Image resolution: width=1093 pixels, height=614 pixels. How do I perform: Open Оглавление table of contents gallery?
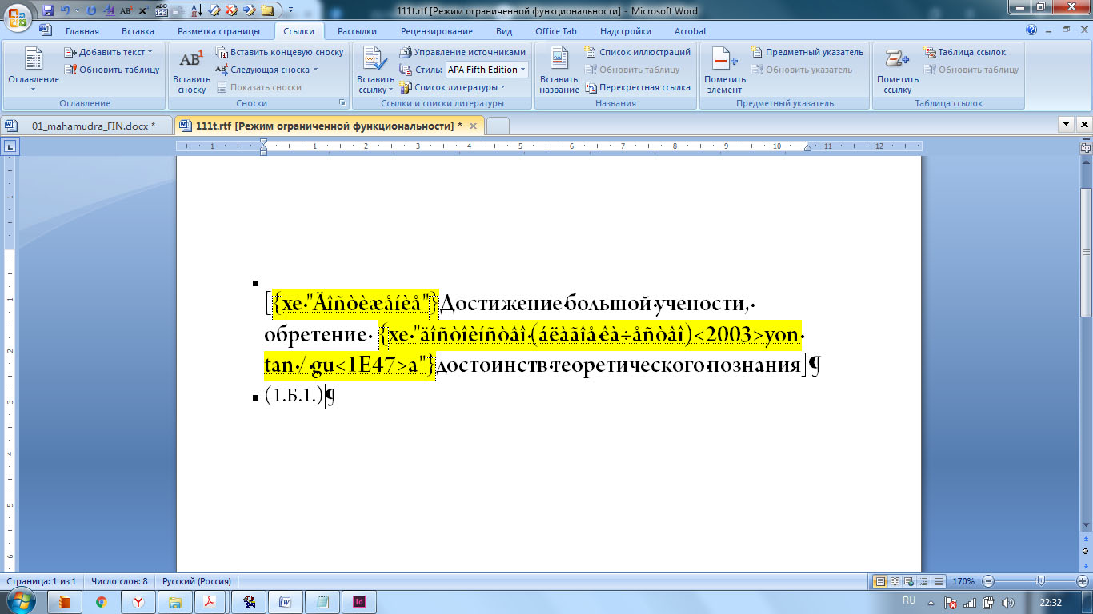(x=33, y=70)
